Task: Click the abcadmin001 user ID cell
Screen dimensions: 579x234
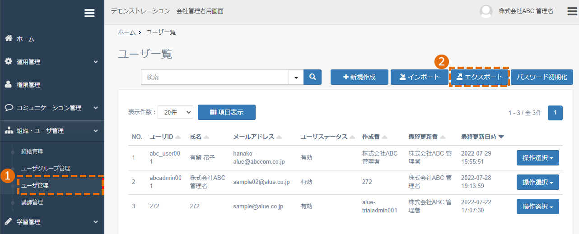Action: click(x=165, y=182)
